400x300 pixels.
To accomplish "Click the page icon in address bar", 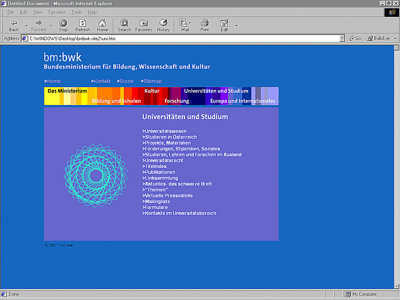I will [x=25, y=38].
